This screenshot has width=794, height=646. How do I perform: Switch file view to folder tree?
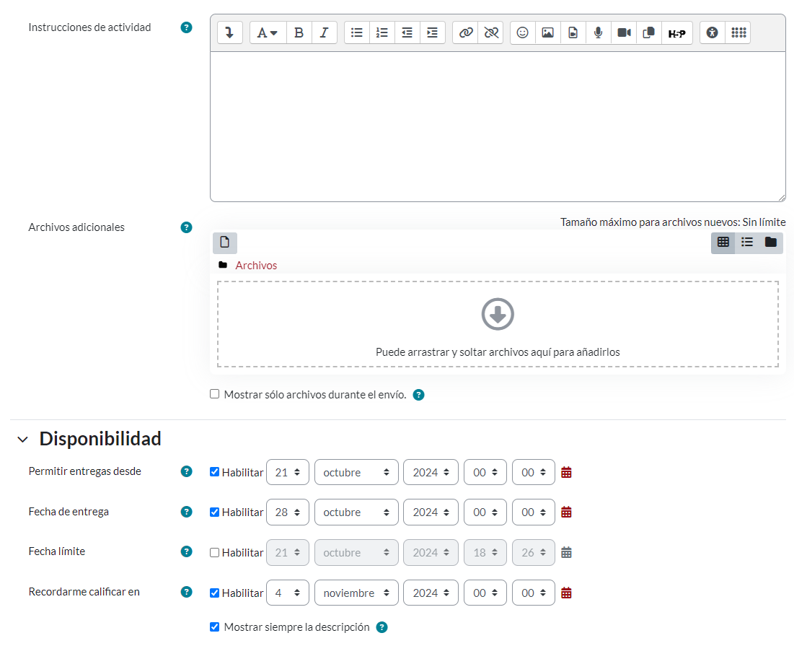tap(771, 243)
